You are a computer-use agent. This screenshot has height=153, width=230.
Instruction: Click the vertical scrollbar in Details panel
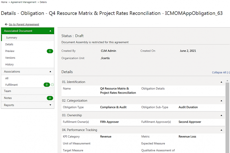(x=227, y=115)
